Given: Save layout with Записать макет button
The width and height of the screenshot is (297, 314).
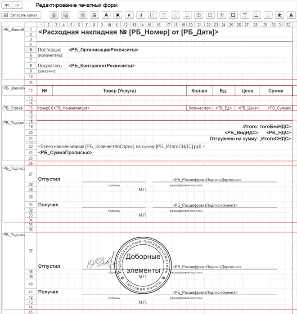Looking at the screenshot, I should [x=21, y=15].
